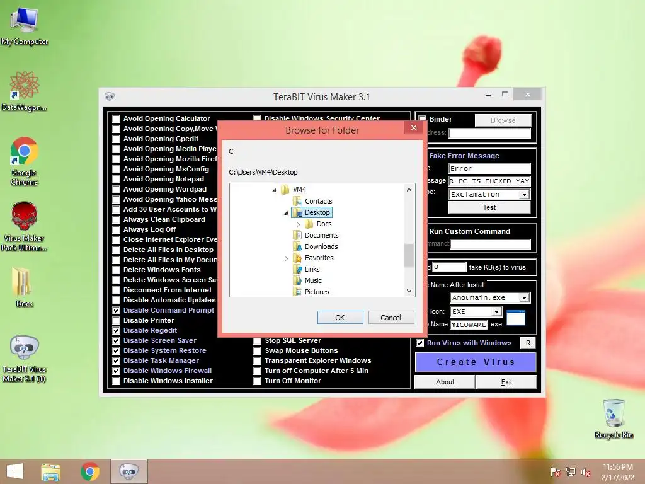
Task: Select the DataWagon desktop shortcut
Action: 25,91
